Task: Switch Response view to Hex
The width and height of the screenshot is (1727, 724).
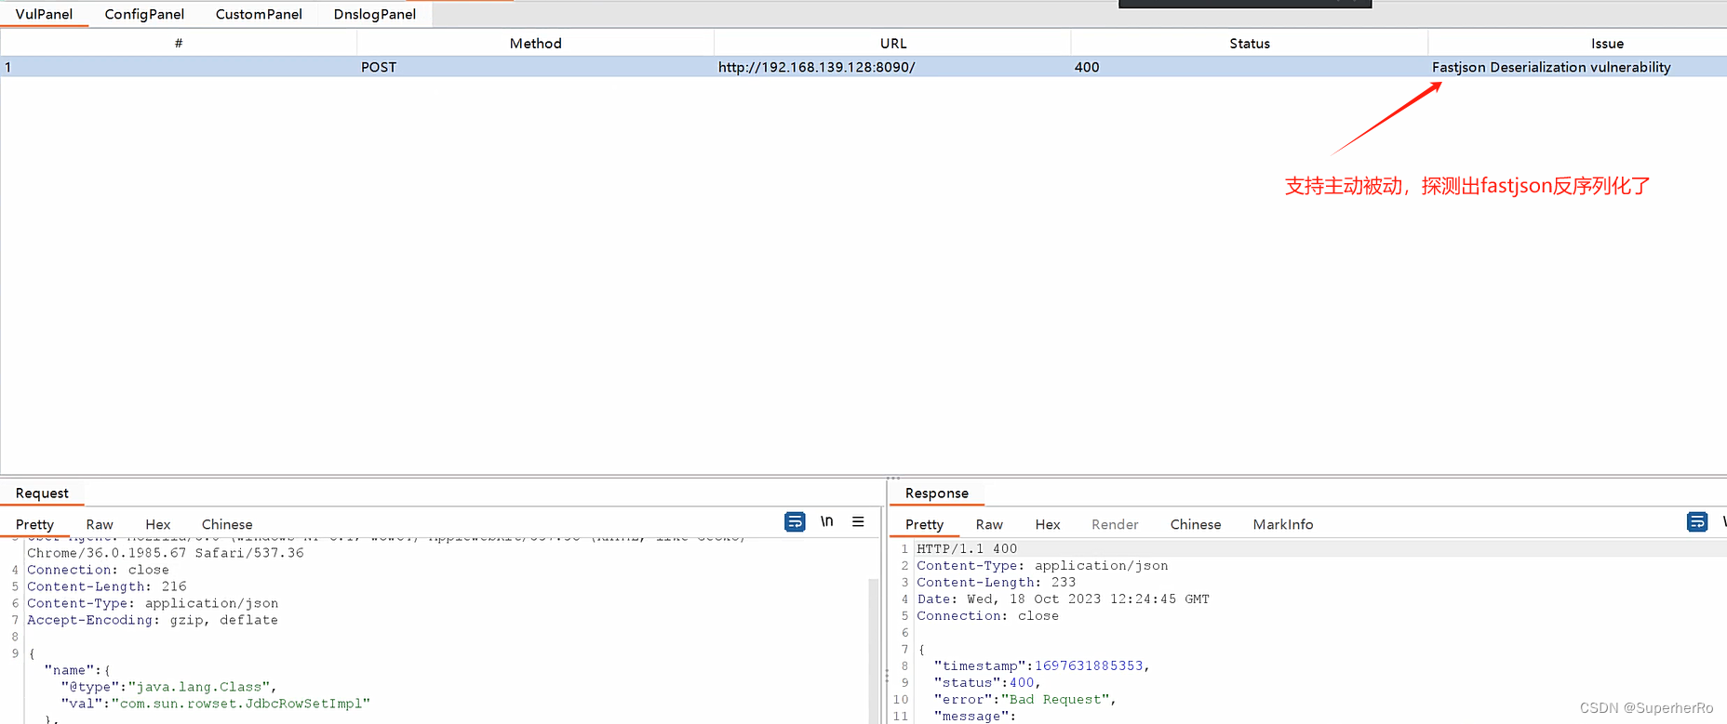Action: coord(1048,524)
